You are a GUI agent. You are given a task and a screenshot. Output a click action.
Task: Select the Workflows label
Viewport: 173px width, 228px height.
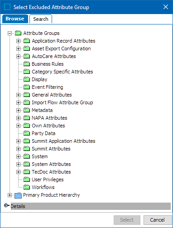[43, 187]
